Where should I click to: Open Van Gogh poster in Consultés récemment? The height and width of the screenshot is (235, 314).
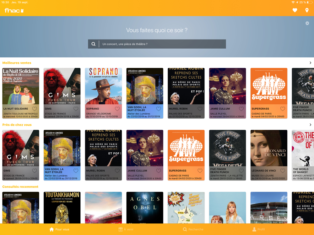(21, 208)
